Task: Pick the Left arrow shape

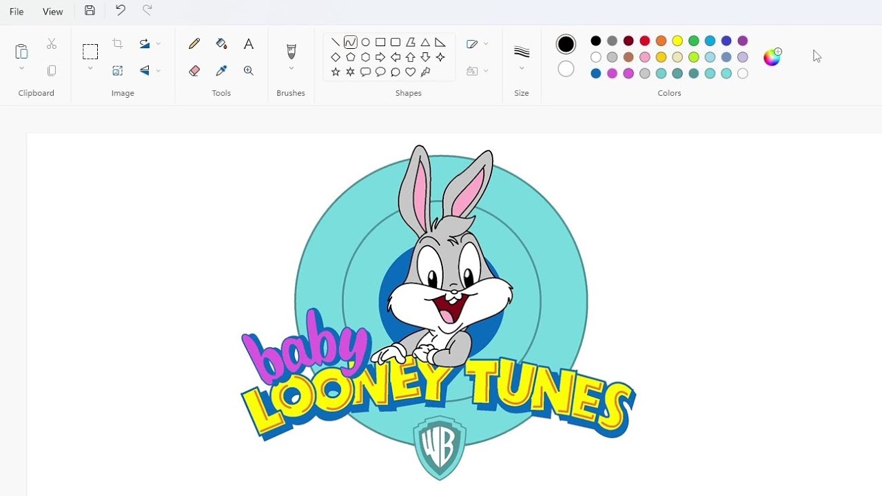Action: [x=396, y=57]
